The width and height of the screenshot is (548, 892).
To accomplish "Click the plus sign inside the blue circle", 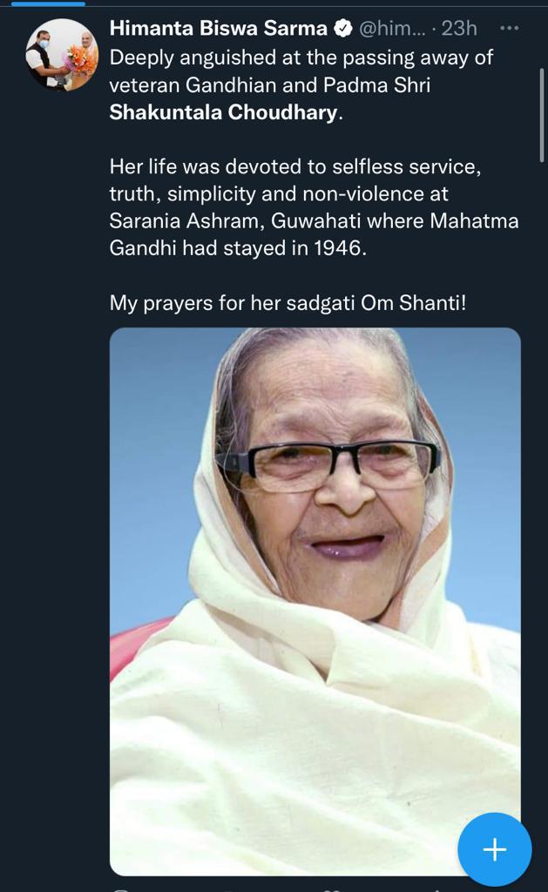I will coord(493,850).
